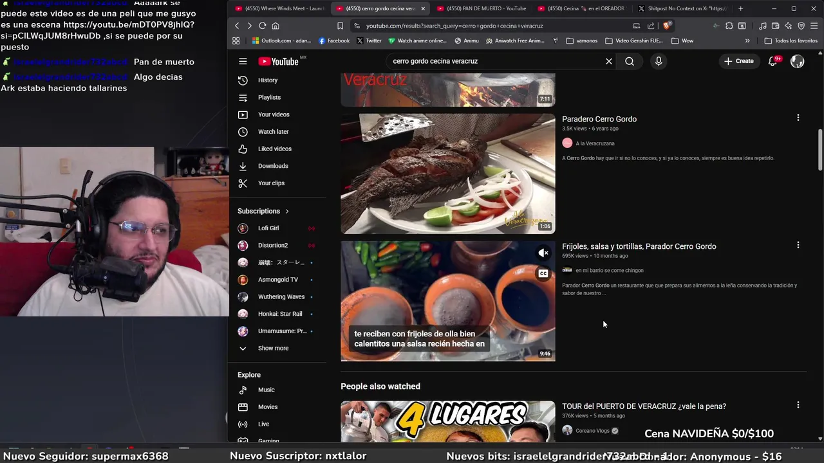824x463 pixels.
Task: Open the Coreano Vlogs channel
Action: point(592,431)
